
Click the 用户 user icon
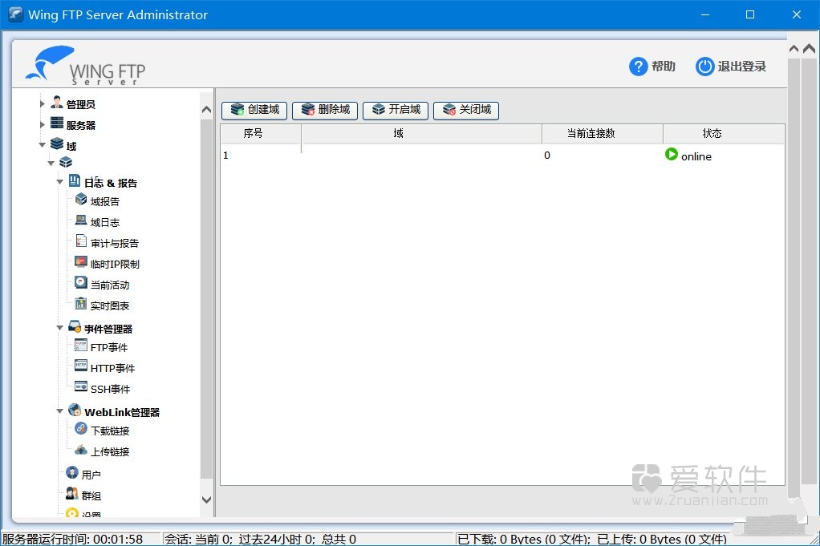coord(72,473)
